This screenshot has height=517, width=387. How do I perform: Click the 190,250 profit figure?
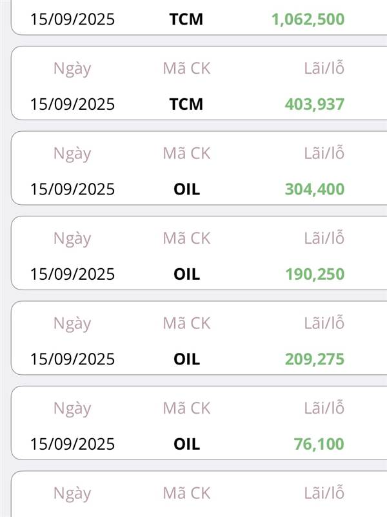[315, 274]
